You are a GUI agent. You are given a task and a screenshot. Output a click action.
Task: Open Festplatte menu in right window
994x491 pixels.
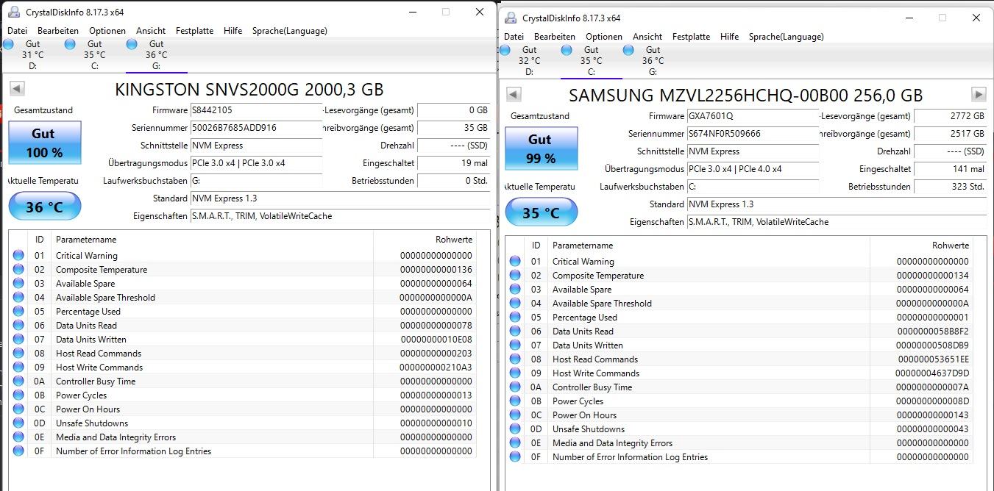click(x=692, y=37)
